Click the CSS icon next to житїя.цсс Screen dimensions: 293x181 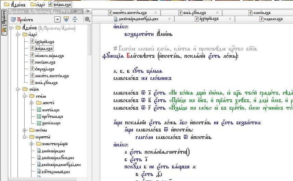pyautogui.click(x=39, y=110)
